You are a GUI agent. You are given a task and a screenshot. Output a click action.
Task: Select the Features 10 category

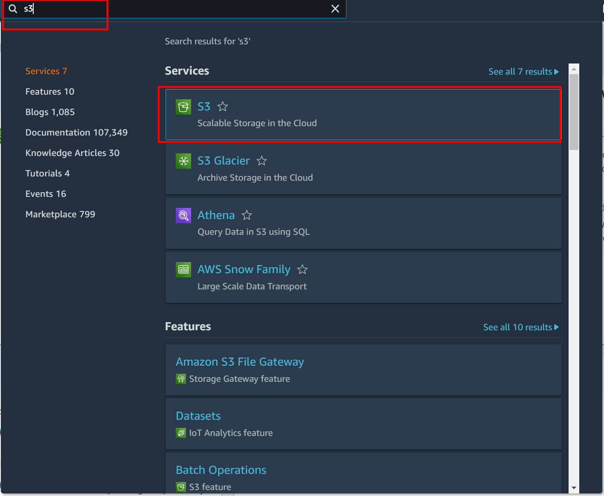tap(50, 92)
